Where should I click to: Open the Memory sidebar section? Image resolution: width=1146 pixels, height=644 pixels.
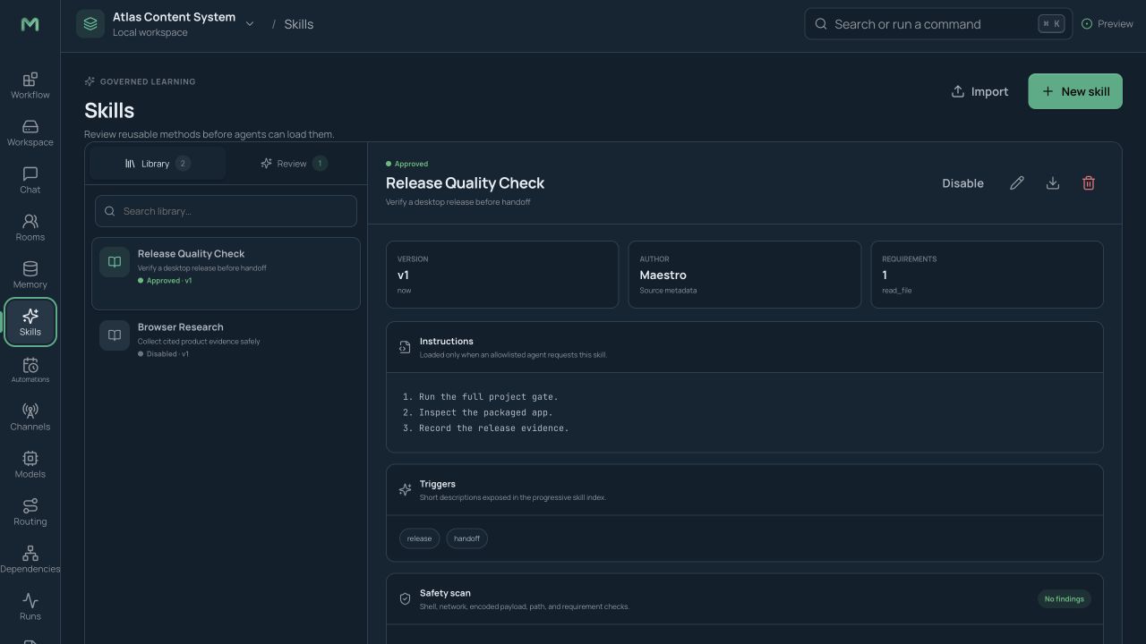click(x=30, y=275)
